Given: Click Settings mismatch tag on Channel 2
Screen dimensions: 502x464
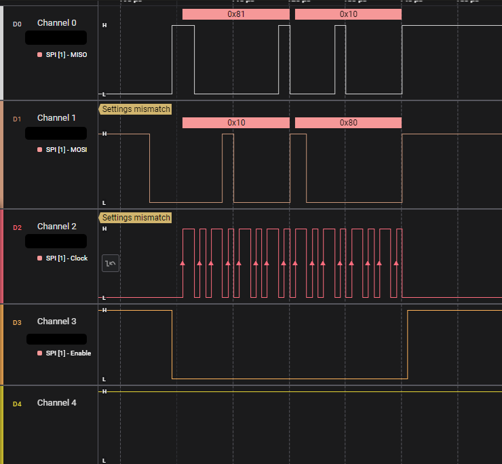Looking at the screenshot, I should click(x=135, y=218).
